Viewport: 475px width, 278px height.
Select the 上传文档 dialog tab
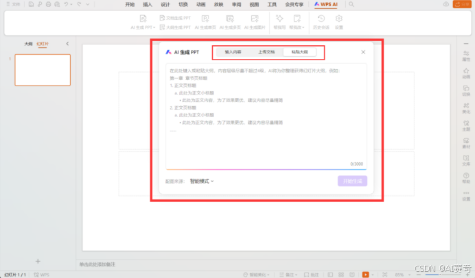coord(266,52)
